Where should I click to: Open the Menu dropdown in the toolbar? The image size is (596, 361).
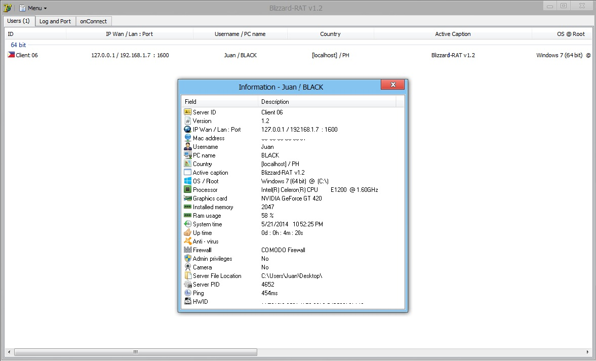click(x=33, y=8)
